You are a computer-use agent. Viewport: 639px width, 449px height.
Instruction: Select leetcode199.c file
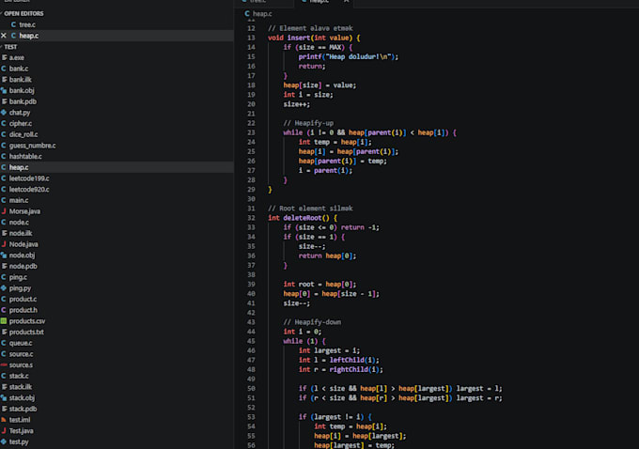point(29,178)
